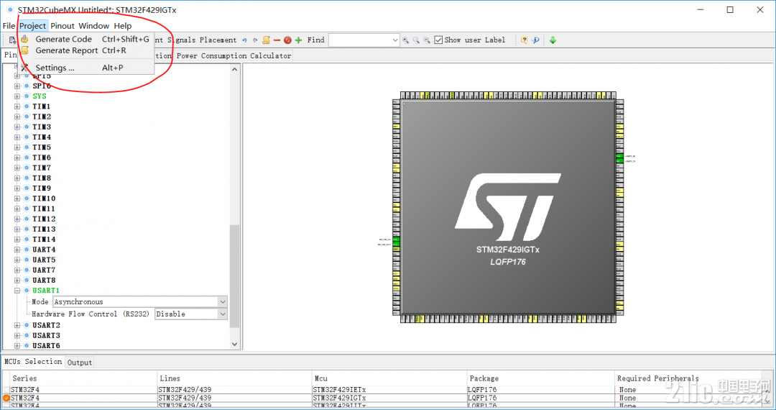
Task: Click the middle zoom magnifier icon
Action: pyautogui.click(x=416, y=40)
